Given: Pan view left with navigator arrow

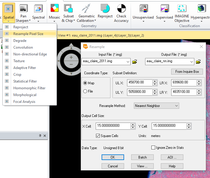Looking at the screenshot, I should click(x=58, y=61).
